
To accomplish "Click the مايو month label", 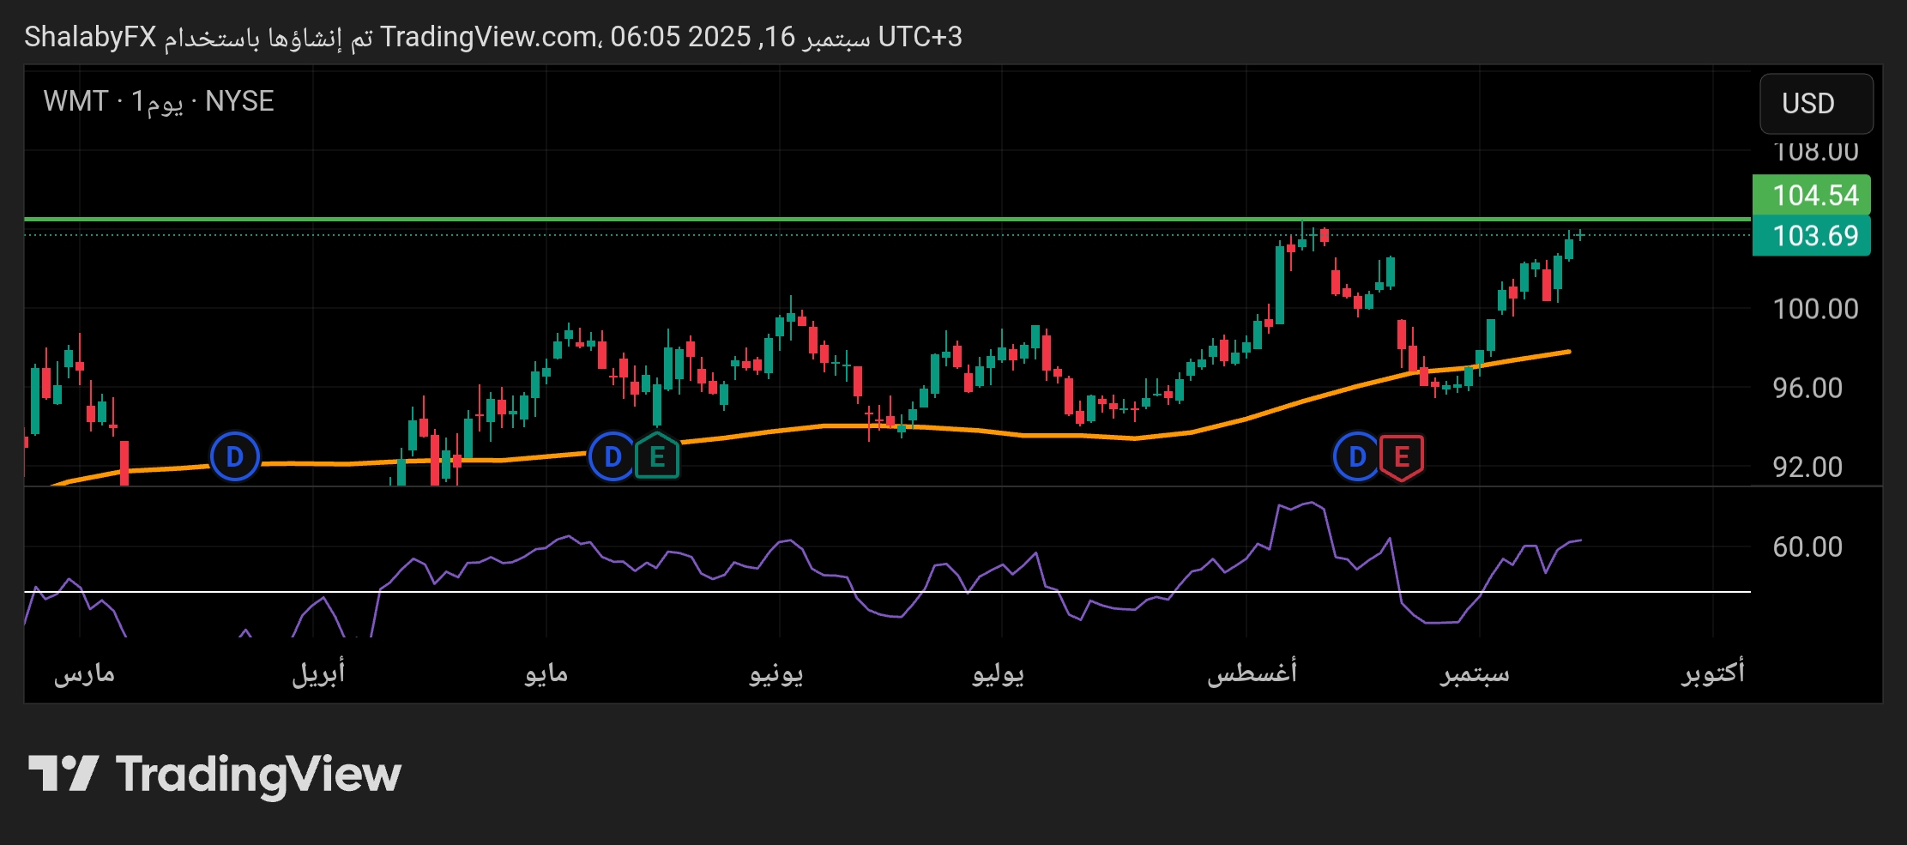I will (546, 674).
